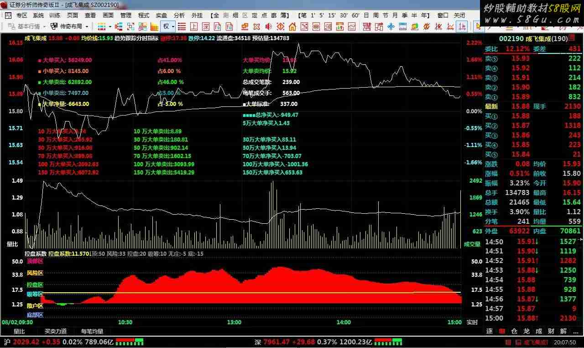Viewport: 584px width, 348px height.
Task: Toggle the 1' one-minute period
Action: (x=313, y=15)
